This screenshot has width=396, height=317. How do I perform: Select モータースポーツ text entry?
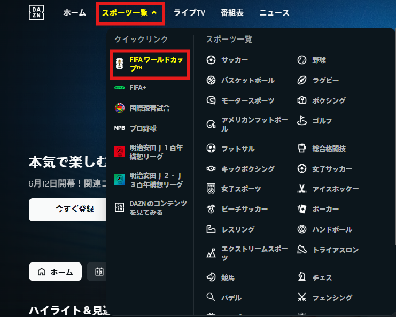click(248, 100)
